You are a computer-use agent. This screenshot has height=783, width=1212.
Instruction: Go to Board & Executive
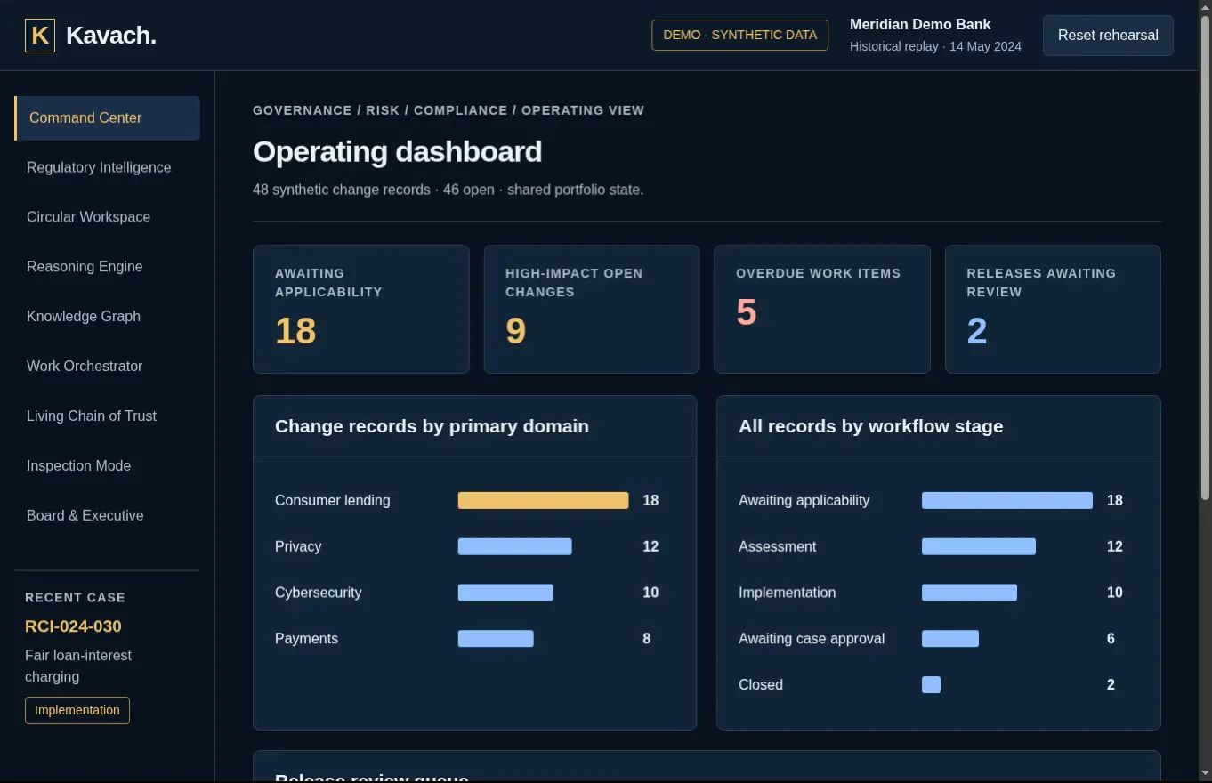click(x=107, y=516)
